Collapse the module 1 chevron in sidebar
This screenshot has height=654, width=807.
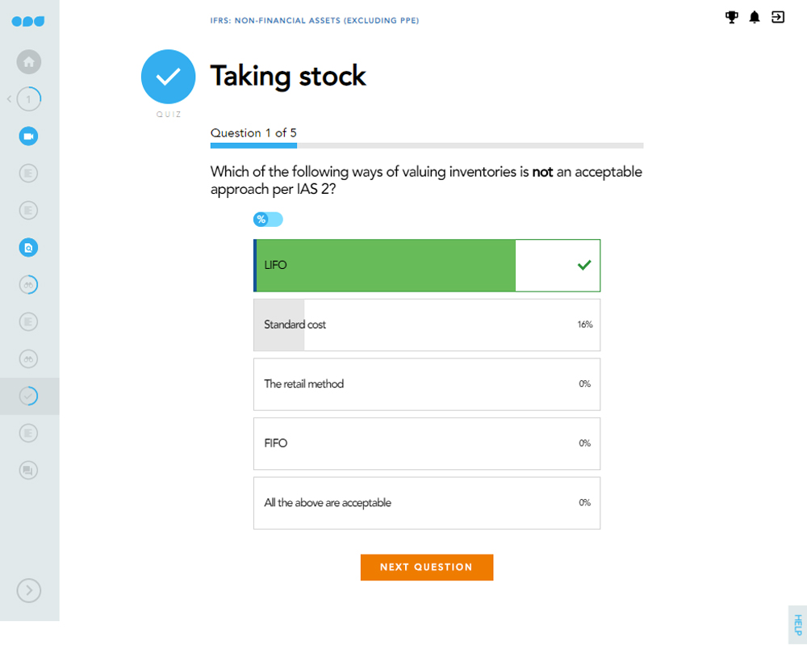click(9, 99)
